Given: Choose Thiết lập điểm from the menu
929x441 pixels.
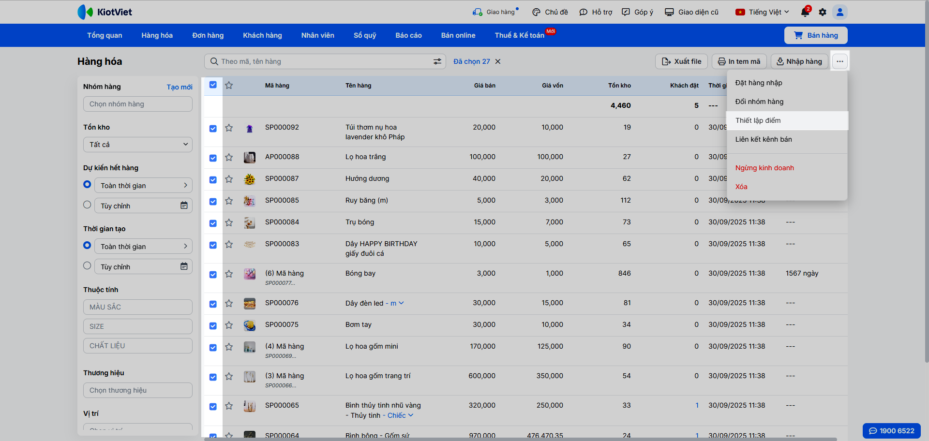Looking at the screenshot, I should pyautogui.click(x=758, y=120).
